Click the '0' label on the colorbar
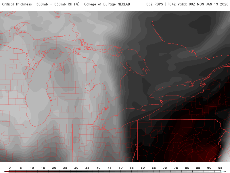The image size is (230, 173). [x=10, y=168]
